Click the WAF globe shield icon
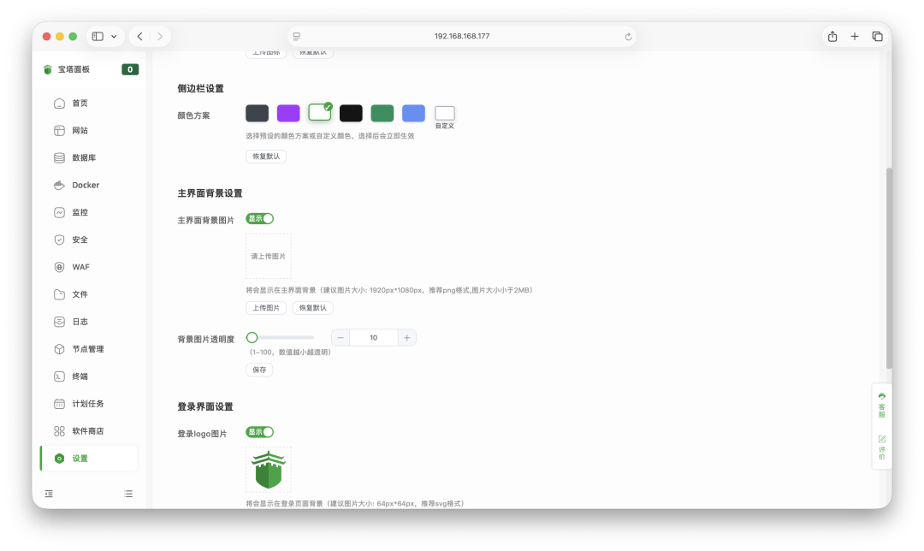Viewport: 924px width, 551px height. (x=59, y=267)
